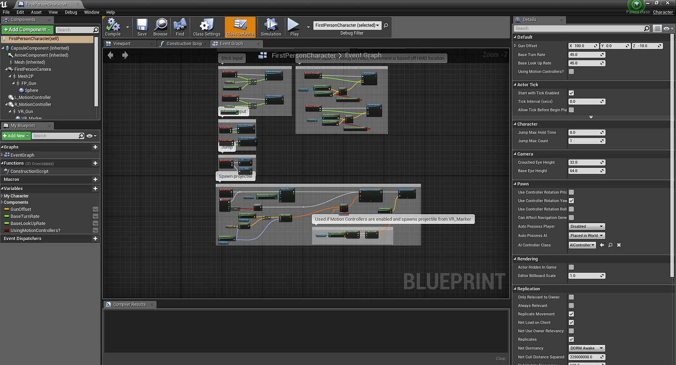This screenshot has height=365, width=676.
Task: Navigate back in graph history
Action: [111, 55]
